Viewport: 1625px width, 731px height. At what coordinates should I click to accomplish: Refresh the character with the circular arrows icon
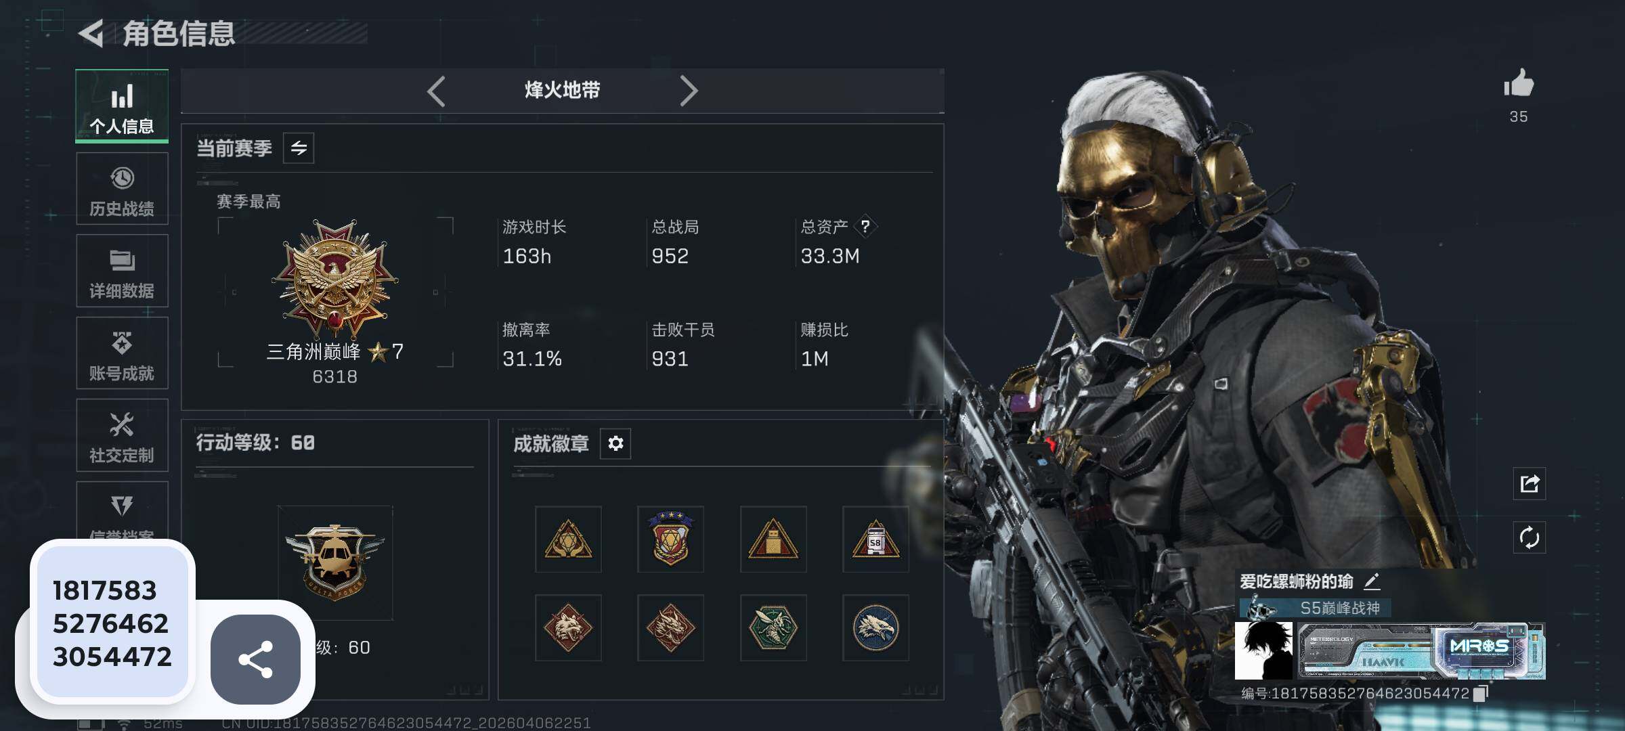click(1530, 538)
